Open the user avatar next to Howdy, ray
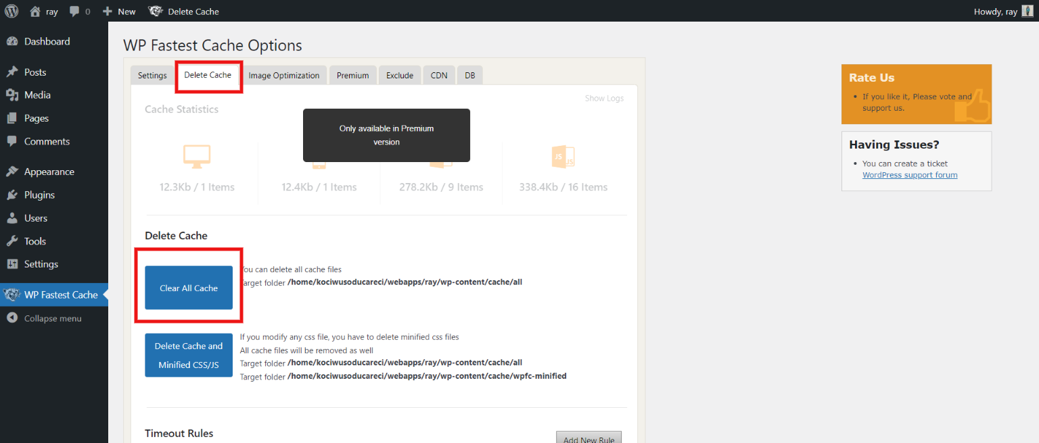The height and width of the screenshot is (443, 1039). (1028, 11)
